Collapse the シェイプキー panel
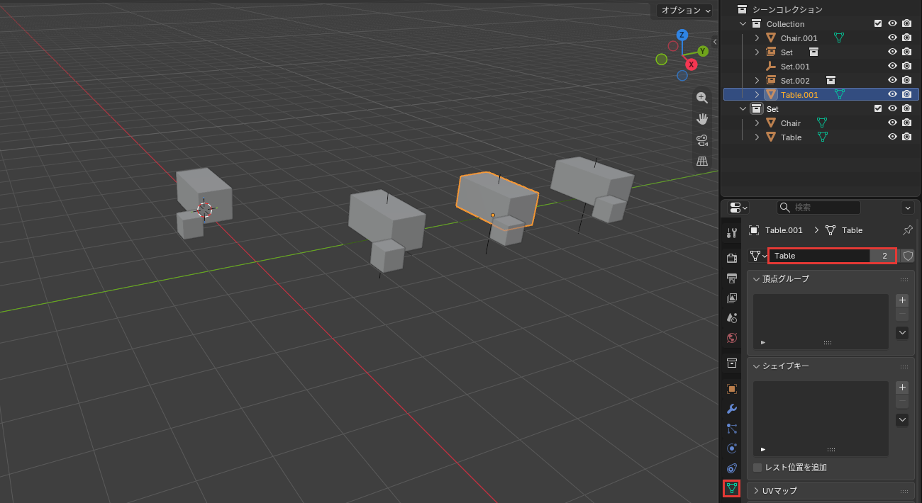This screenshot has width=922, height=503. (x=757, y=366)
